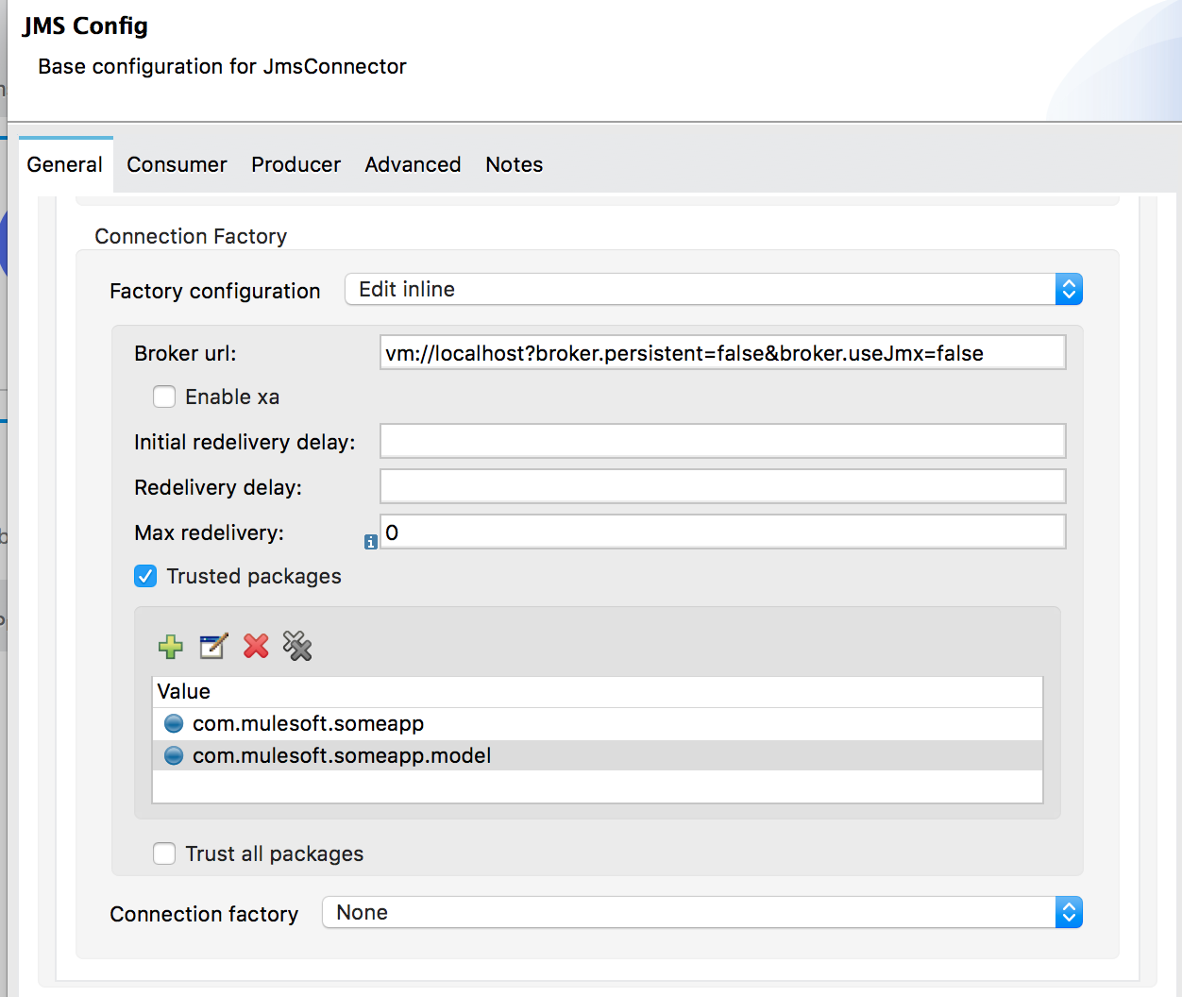This screenshot has width=1182, height=997.
Task: Open the Advanced tab
Action: [413, 165]
